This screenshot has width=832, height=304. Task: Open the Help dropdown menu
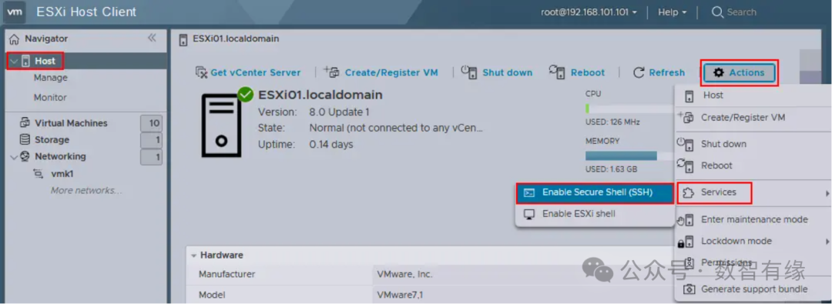[673, 12]
